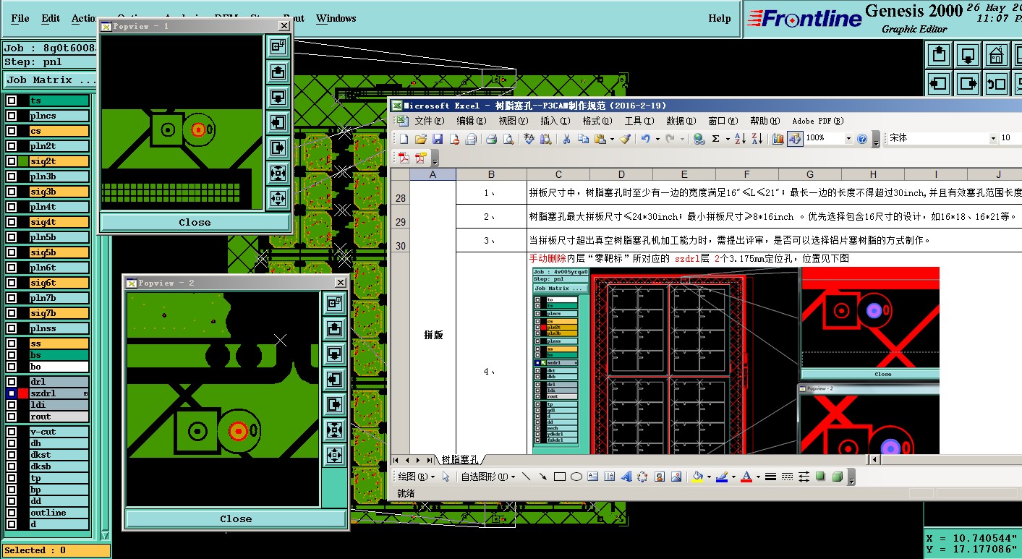This screenshot has width=1022, height=559.
Task: Open font name 宋体 dropdown
Action: [x=992, y=138]
